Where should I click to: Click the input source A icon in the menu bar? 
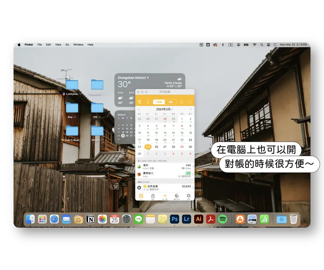pyautogui.click(x=231, y=45)
